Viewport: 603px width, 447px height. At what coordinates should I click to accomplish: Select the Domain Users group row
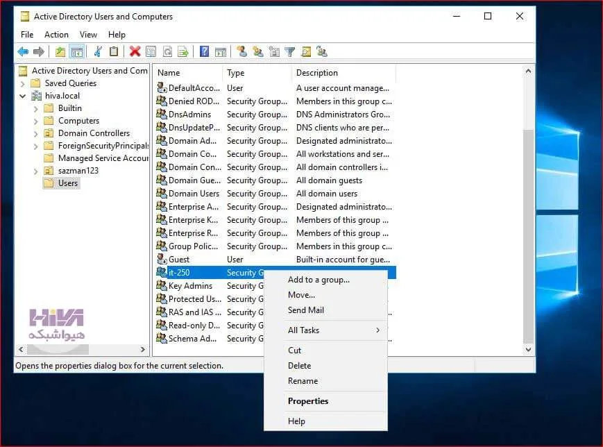tap(275, 194)
